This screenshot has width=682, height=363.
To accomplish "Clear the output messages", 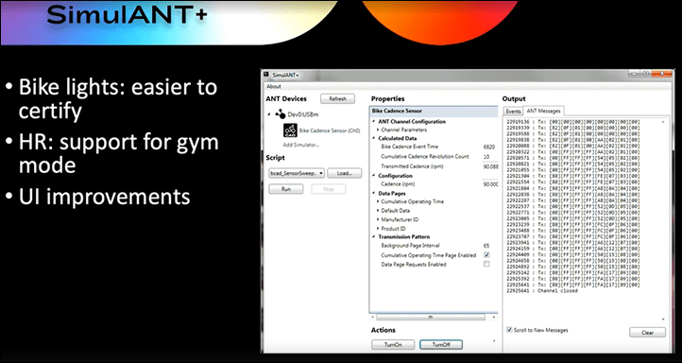I will pos(647,333).
